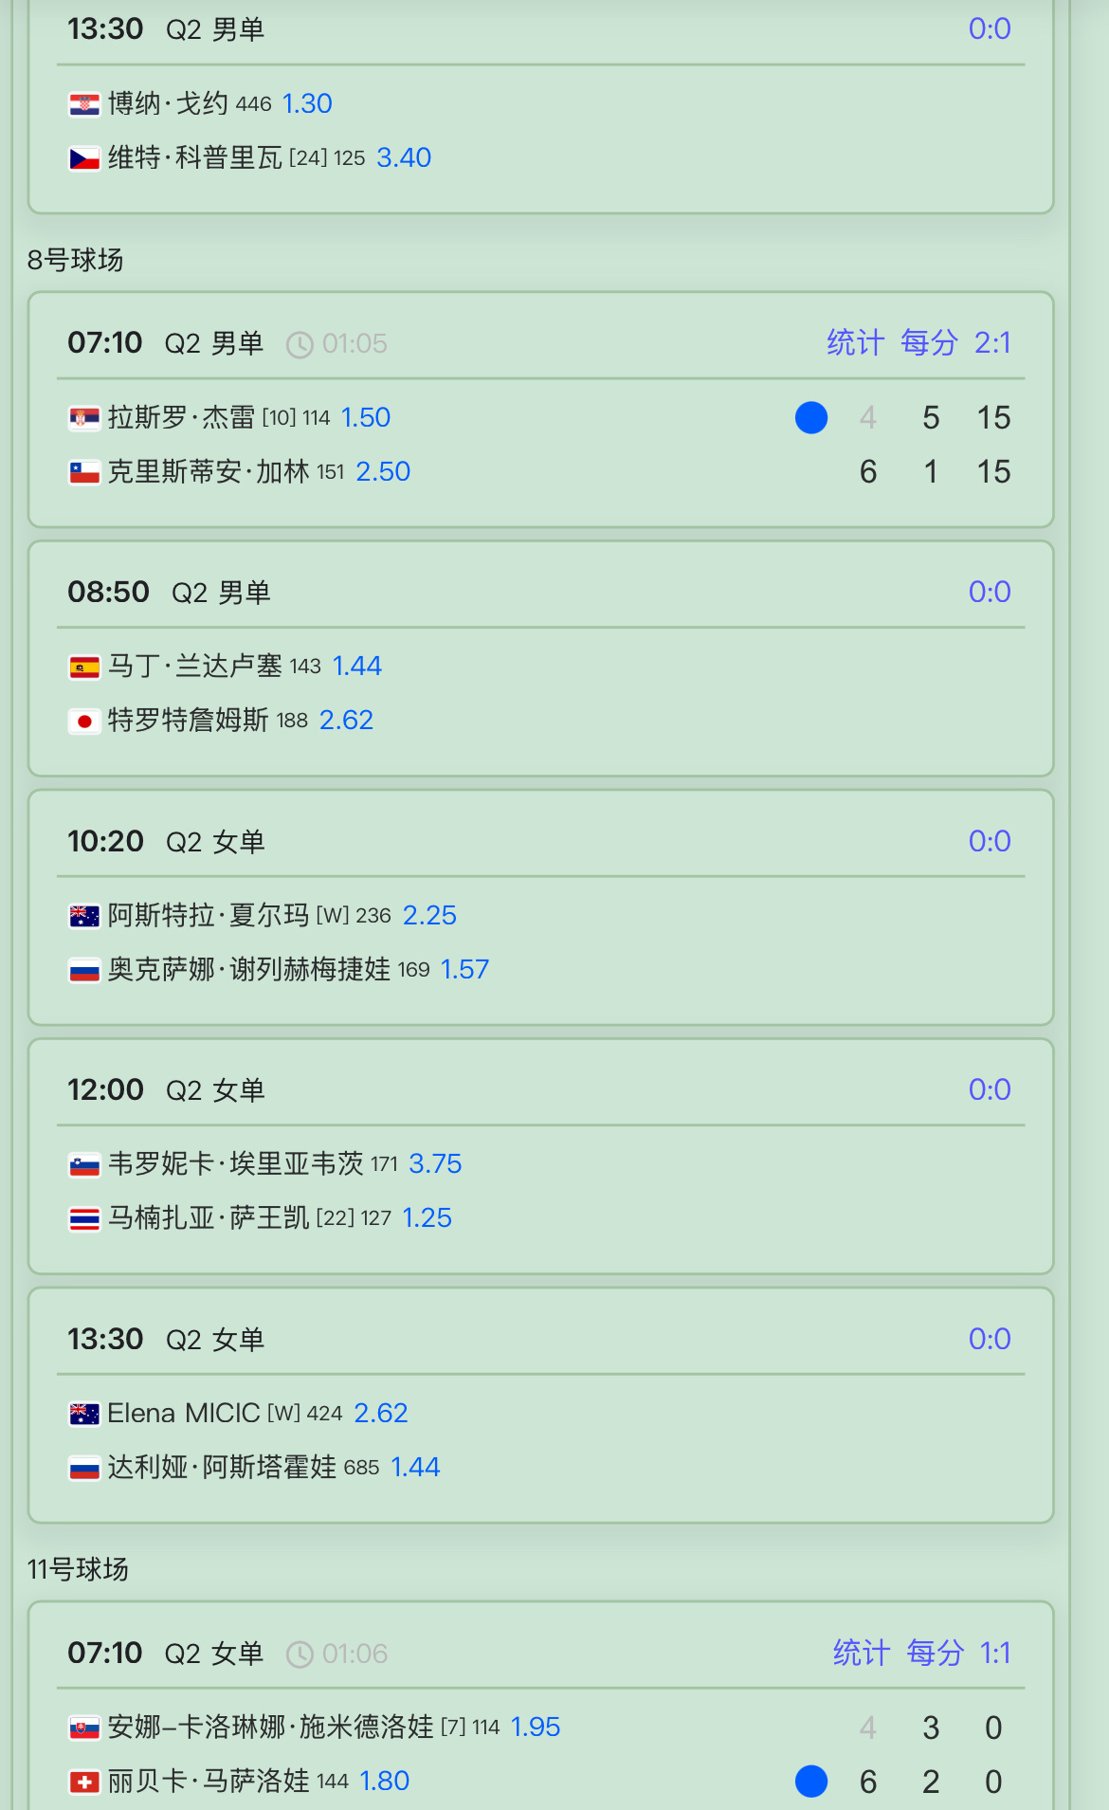The height and width of the screenshot is (1810, 1109).
Task: Click the Switzerland flag beside 丽贝卡·马萨洛娃
Action: coord(84,1783)
